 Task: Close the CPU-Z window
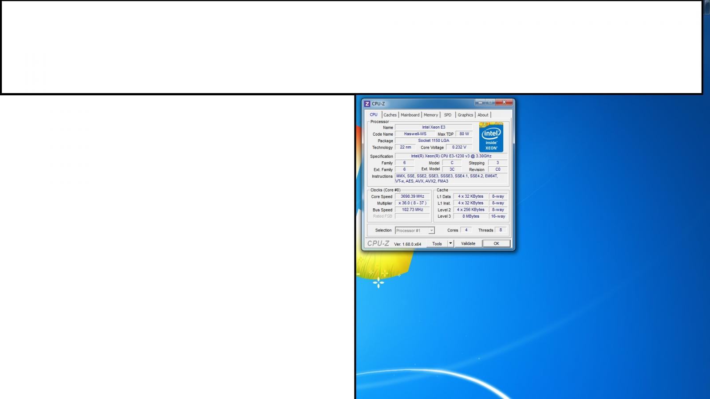click(x=504, y=102)
